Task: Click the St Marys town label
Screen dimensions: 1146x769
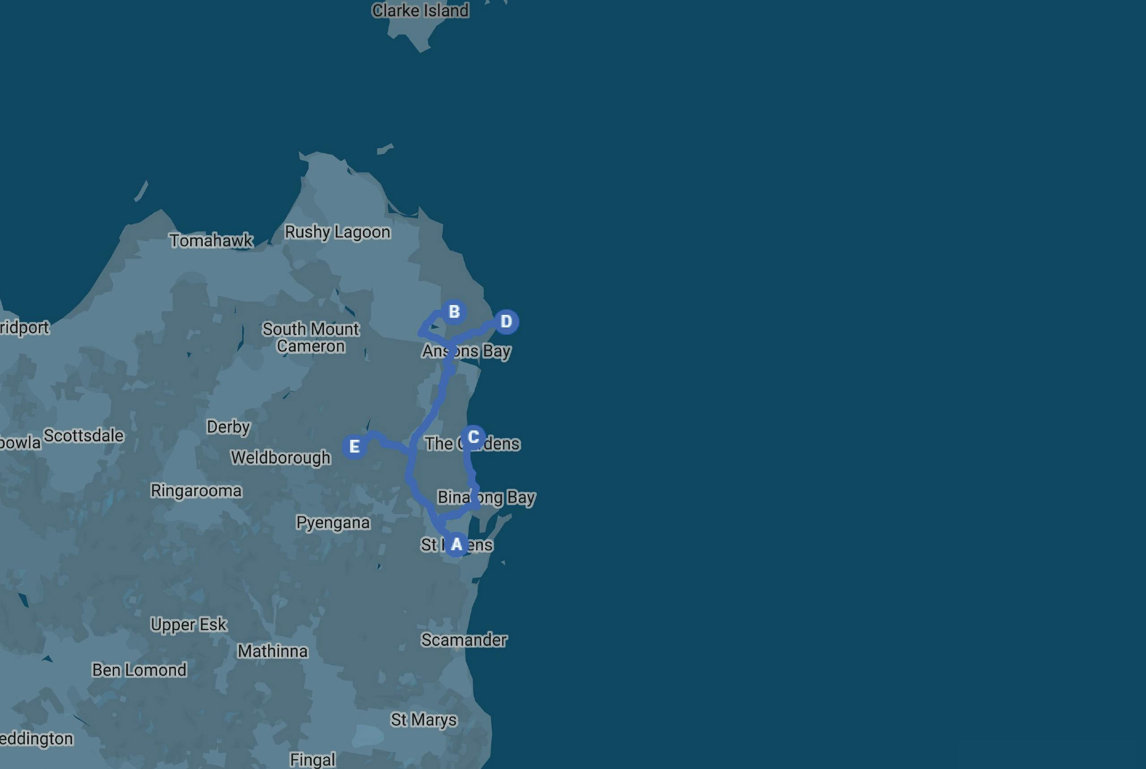Action: [423, 720]
